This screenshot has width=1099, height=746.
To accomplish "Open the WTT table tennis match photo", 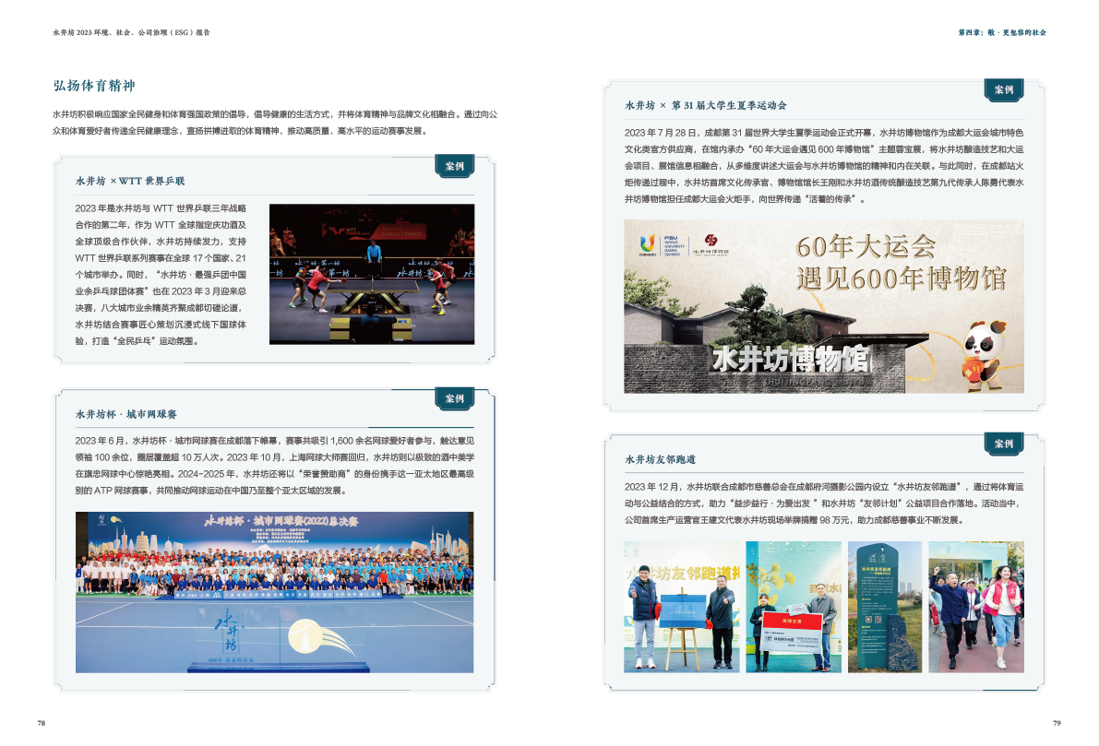I will click(x=371, y=274).
